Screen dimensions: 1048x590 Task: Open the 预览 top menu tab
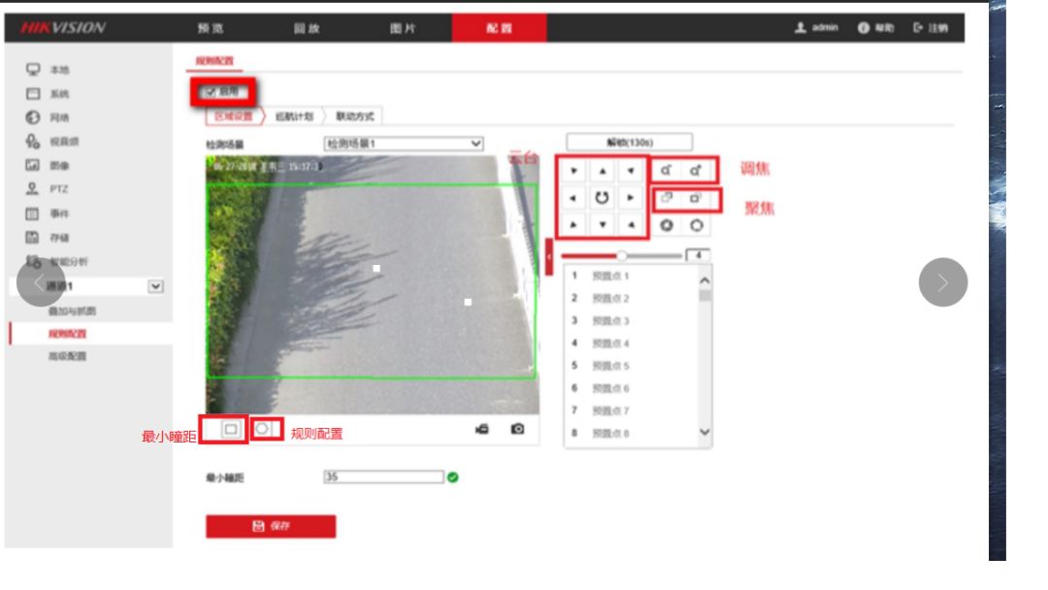[210, 28]
